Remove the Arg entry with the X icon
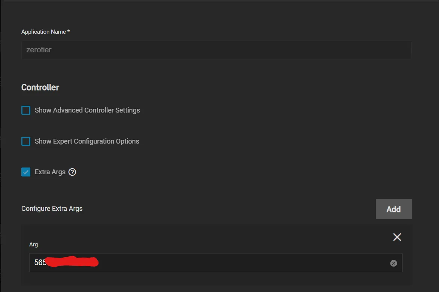 [x=397, y=237]
